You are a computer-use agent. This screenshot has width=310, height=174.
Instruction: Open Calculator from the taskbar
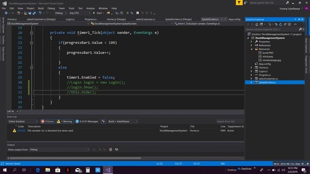[x=88, y=170]
